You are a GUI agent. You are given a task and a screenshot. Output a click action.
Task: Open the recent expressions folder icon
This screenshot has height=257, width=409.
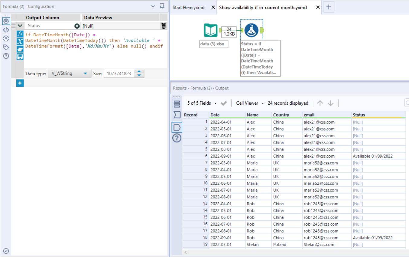[20, 49]
